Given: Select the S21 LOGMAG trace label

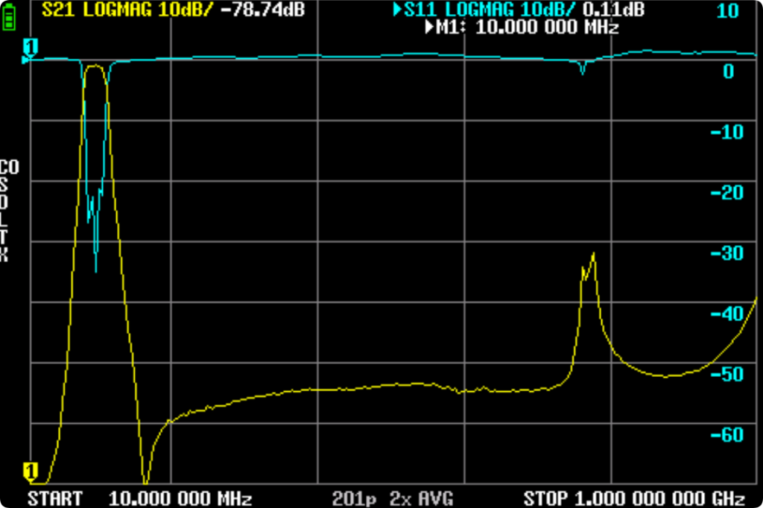Looking at the screenshot, I should pyautogui.click(x=125, y=10).
